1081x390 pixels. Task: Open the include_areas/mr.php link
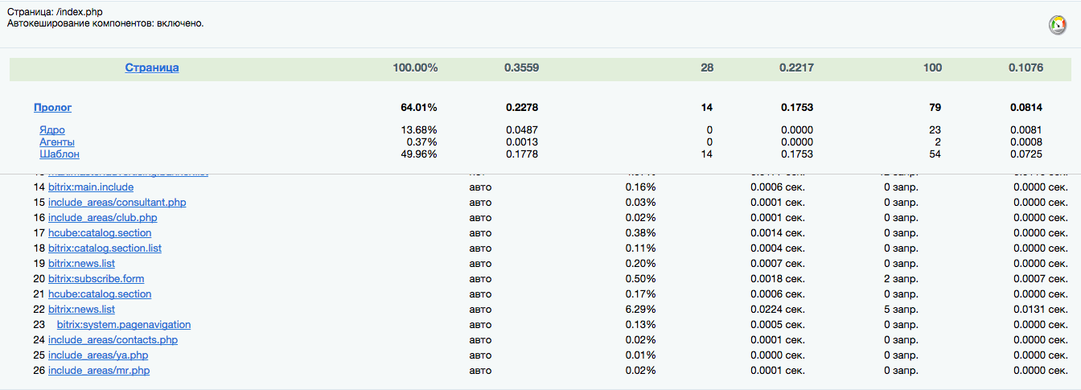pos(99,370)
